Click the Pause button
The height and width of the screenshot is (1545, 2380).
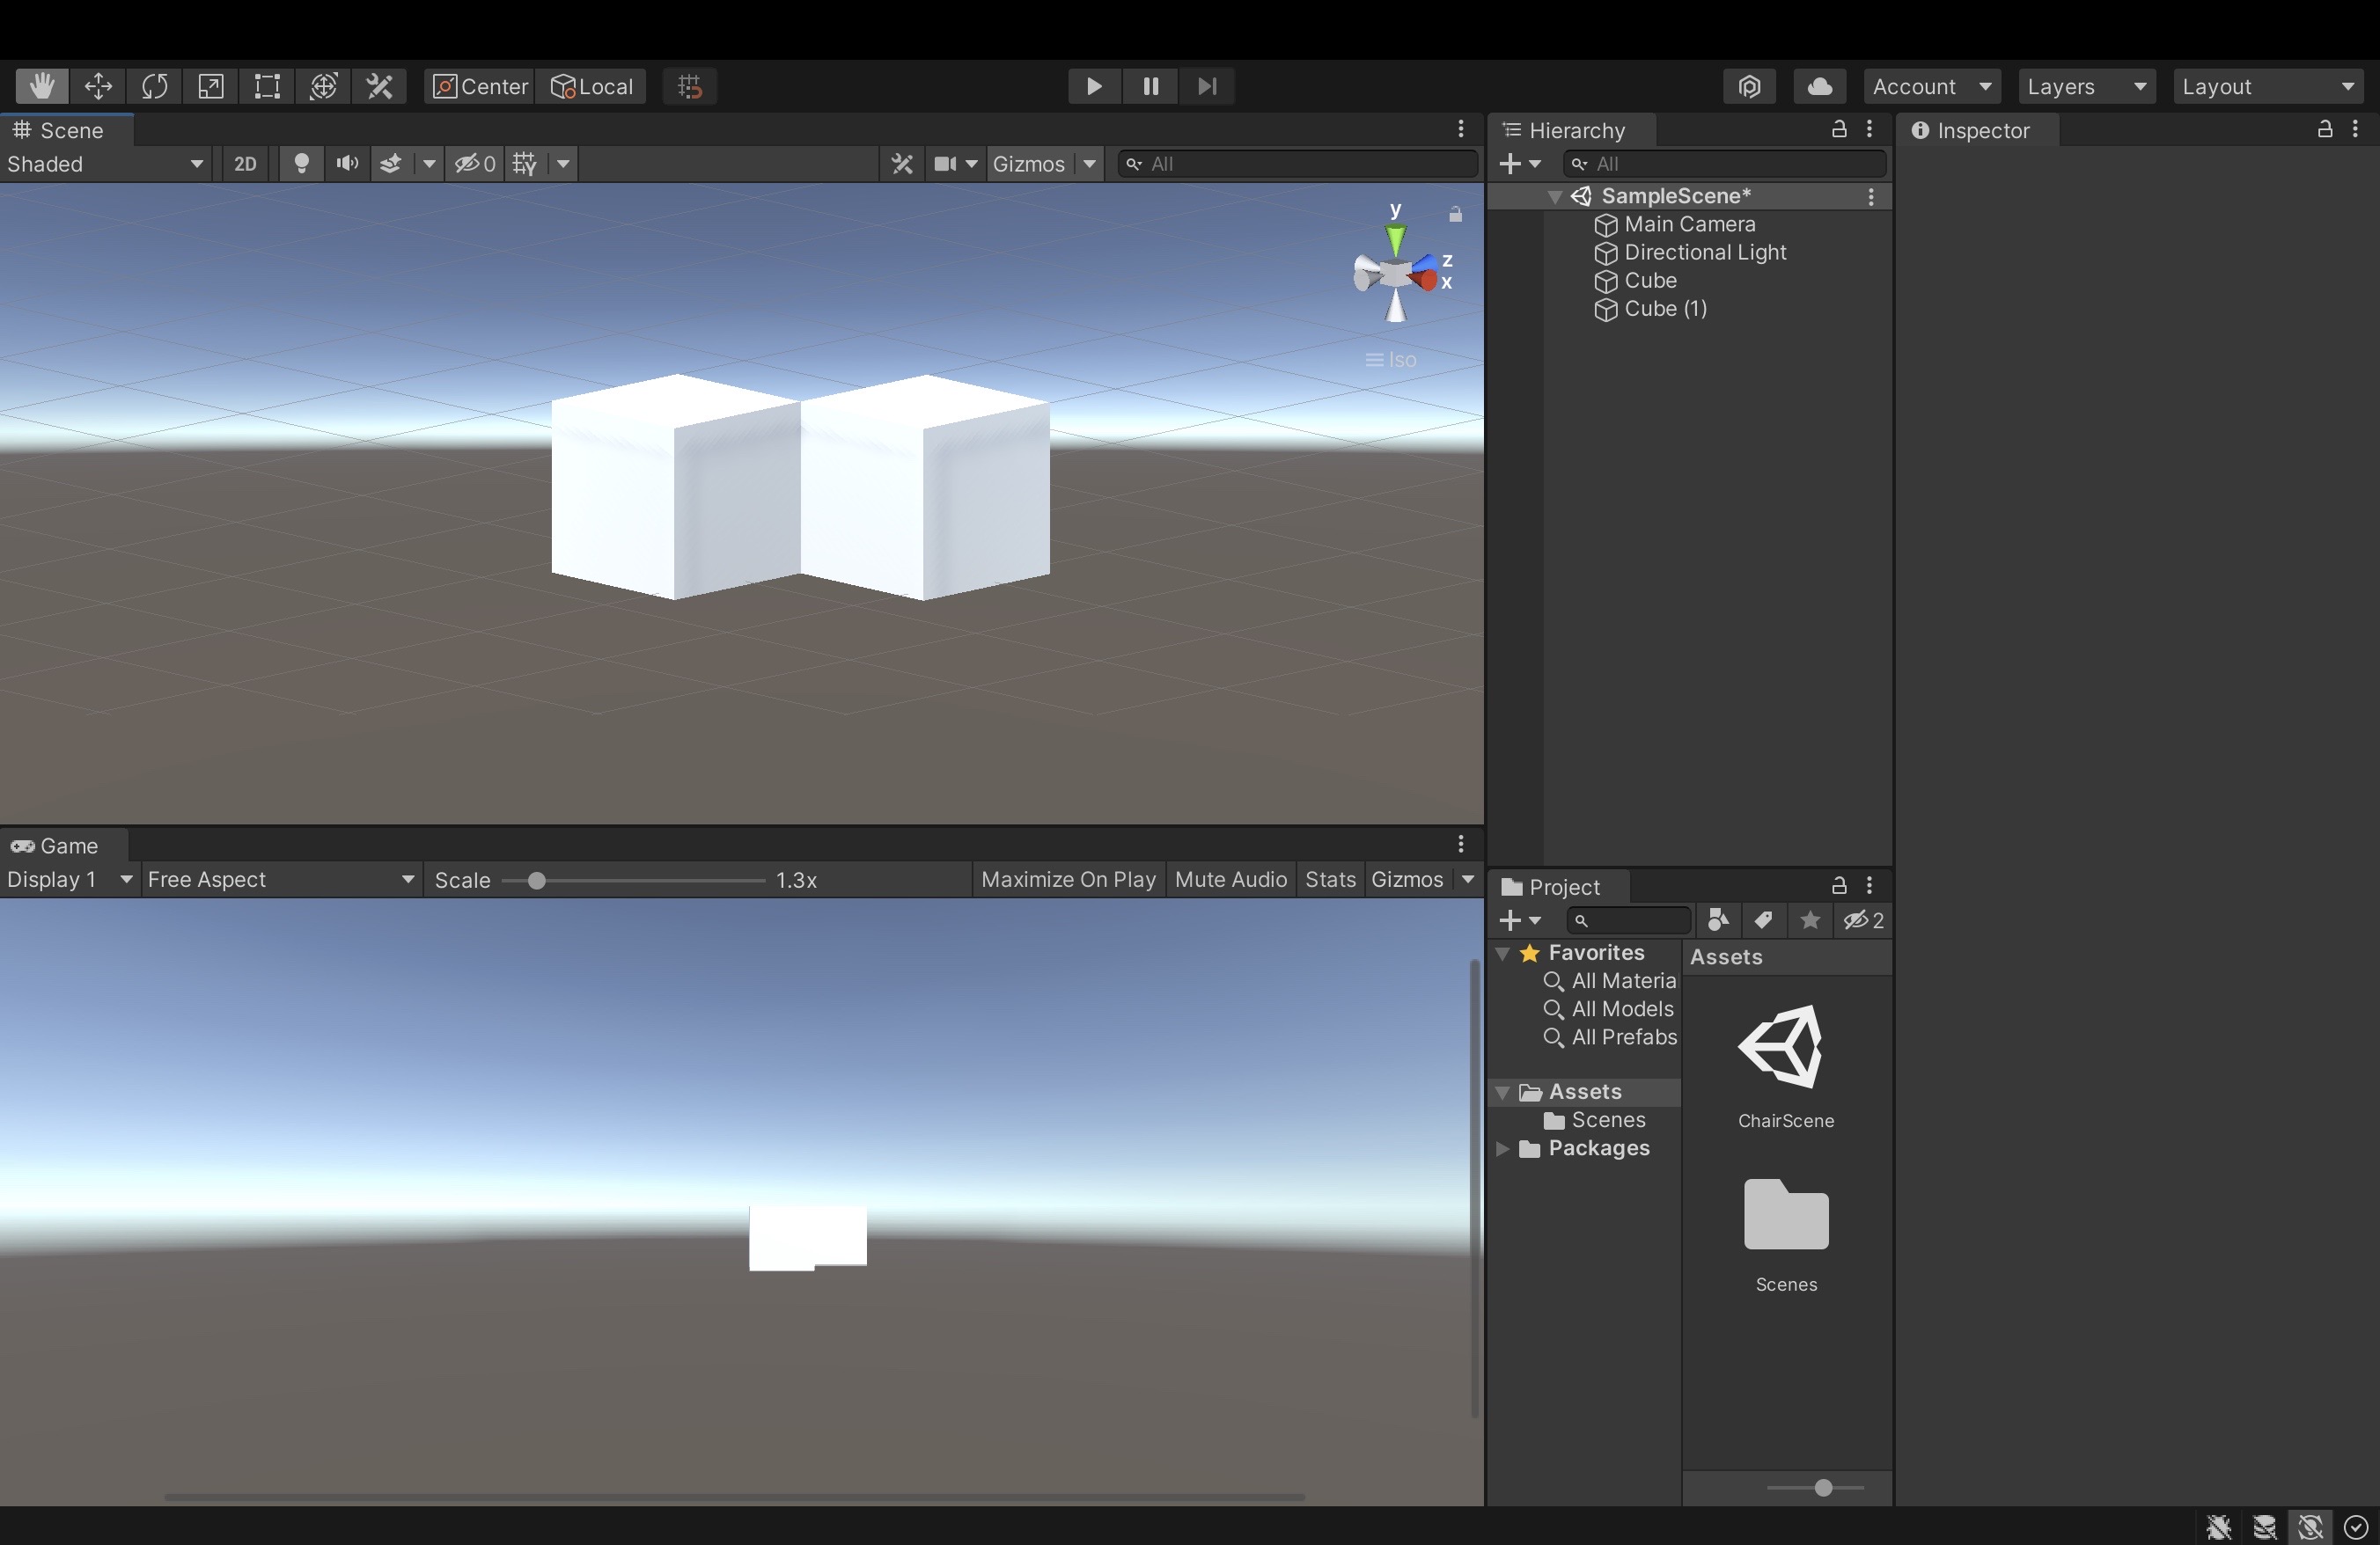1151,86
